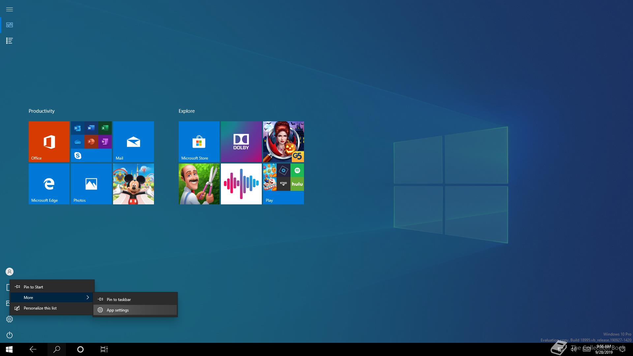Open the Photos tile
This screenshot has height=356, width=633.
click(91, 184)
